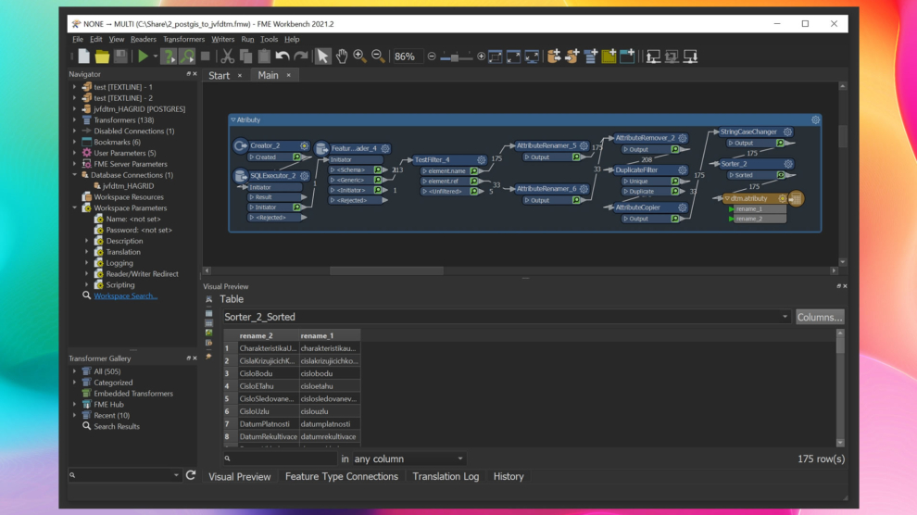The image size is (917, 515).
Task: Inspect Creator_2 Created port cache icon
Action: (296, 157)
